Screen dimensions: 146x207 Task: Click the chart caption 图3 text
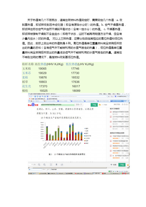[x=67, y=154]
